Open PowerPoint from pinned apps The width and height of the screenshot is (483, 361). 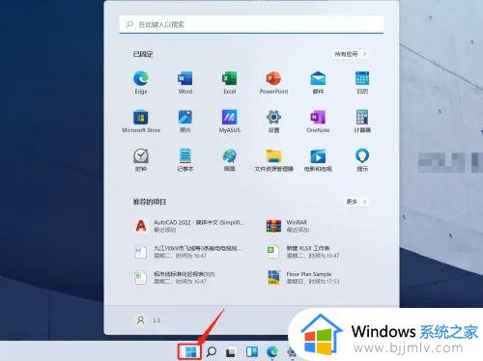pyautogui.click(x=273, y=82)
